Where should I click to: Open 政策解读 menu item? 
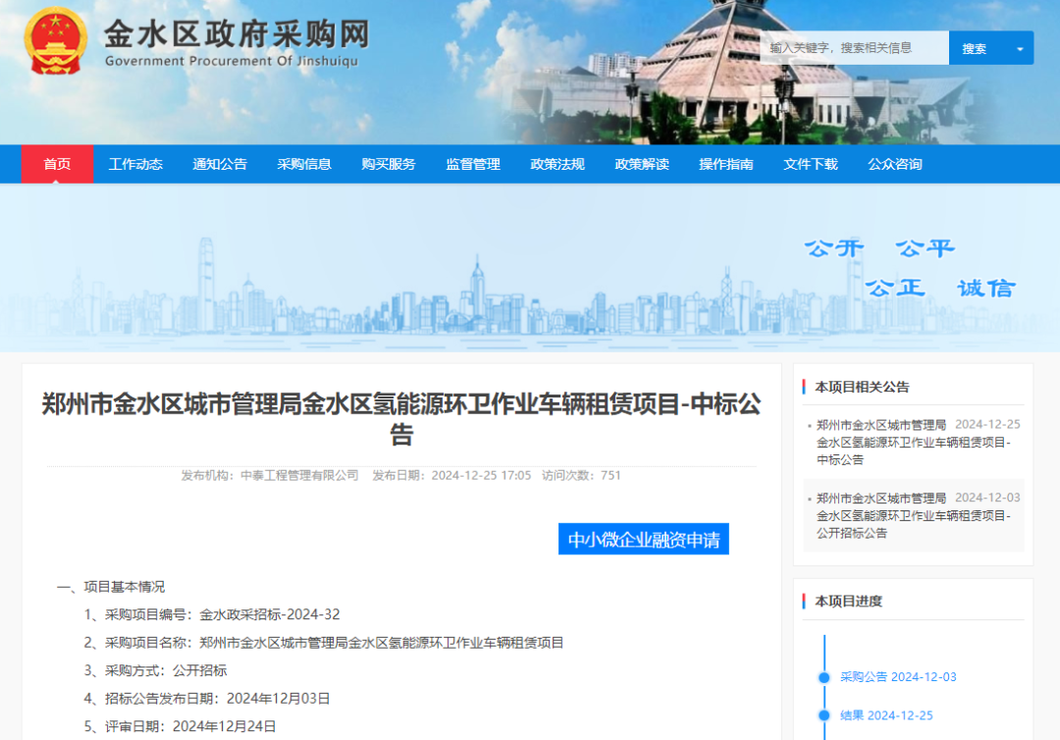(642, 164)
